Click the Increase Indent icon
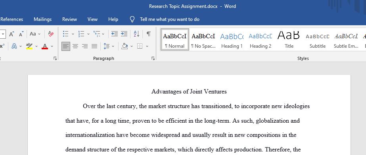The image size is (366, 155). click(124, 34)
